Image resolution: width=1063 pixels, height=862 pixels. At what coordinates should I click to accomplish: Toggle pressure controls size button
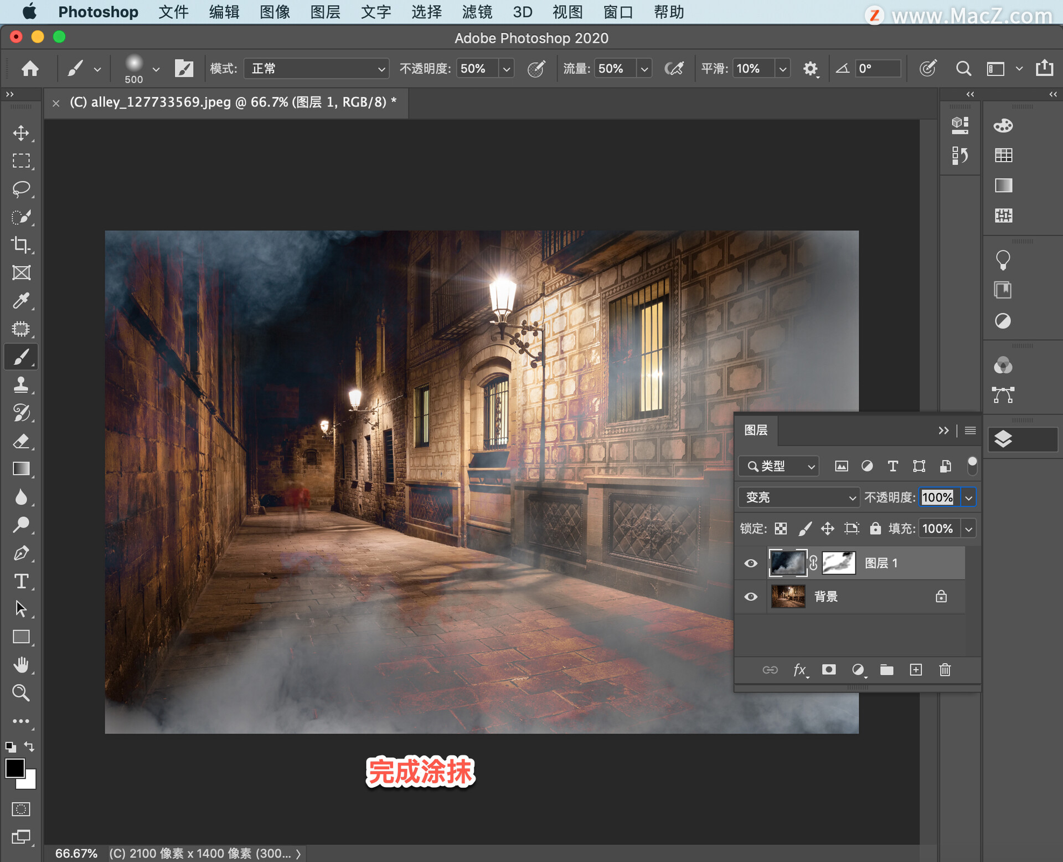[x=928, y=69]
